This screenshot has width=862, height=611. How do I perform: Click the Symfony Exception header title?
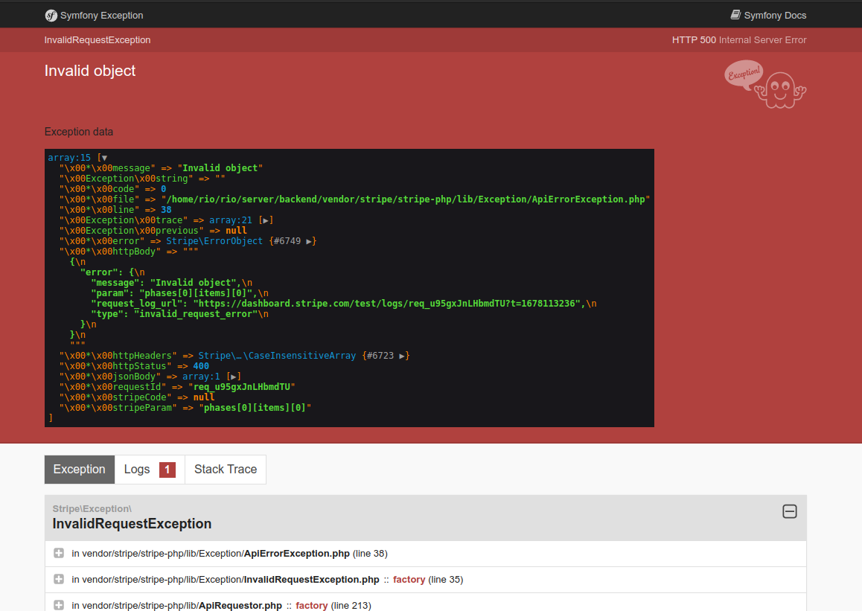pyautogui.click(x=102, y=16)
